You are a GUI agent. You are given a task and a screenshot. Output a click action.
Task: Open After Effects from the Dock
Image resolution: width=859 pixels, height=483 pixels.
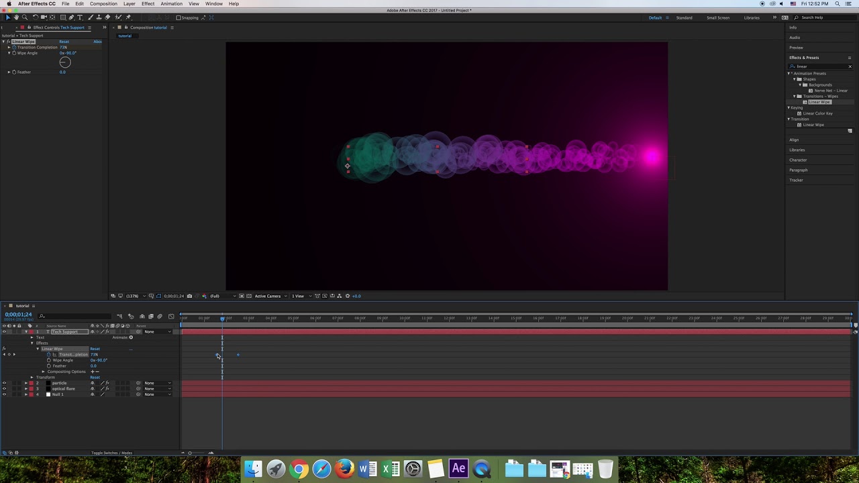click(458, 468)
